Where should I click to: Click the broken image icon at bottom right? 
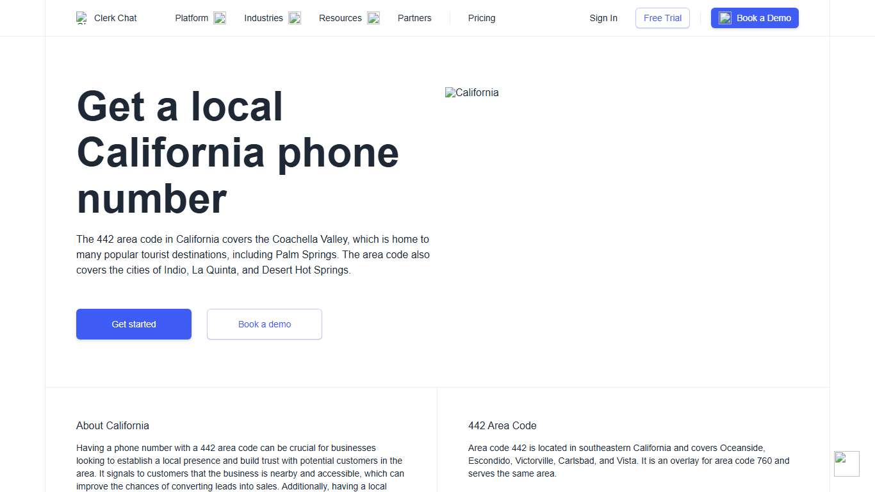point(846,463)
